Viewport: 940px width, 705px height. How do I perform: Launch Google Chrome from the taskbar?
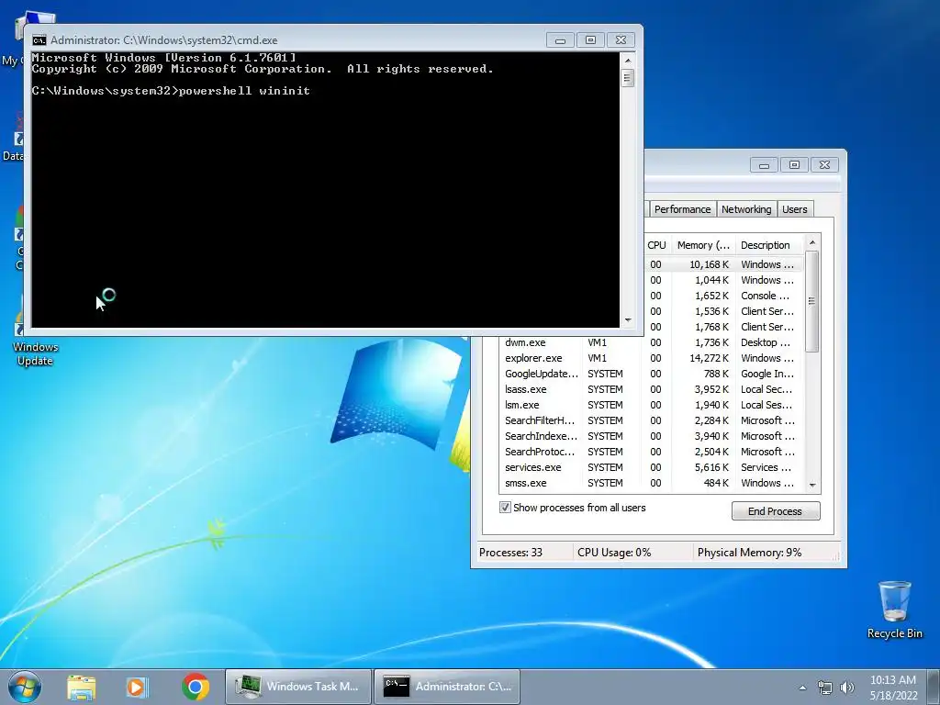coord(196,687)
